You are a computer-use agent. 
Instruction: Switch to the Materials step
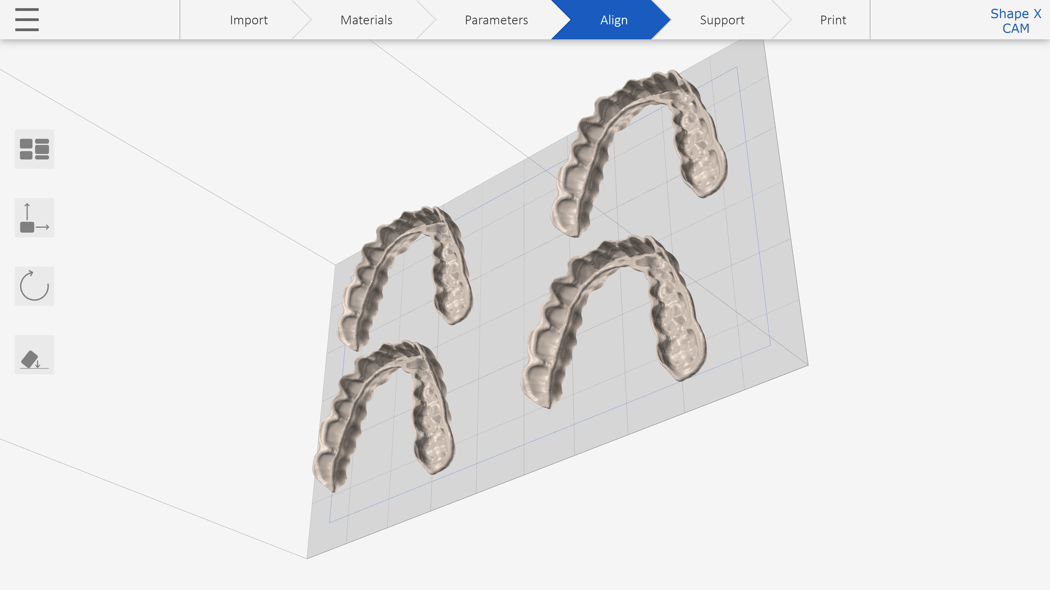[x=366, y=20]
